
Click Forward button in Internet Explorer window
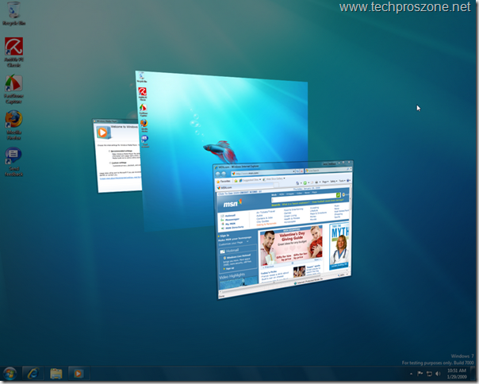[224, 174]
